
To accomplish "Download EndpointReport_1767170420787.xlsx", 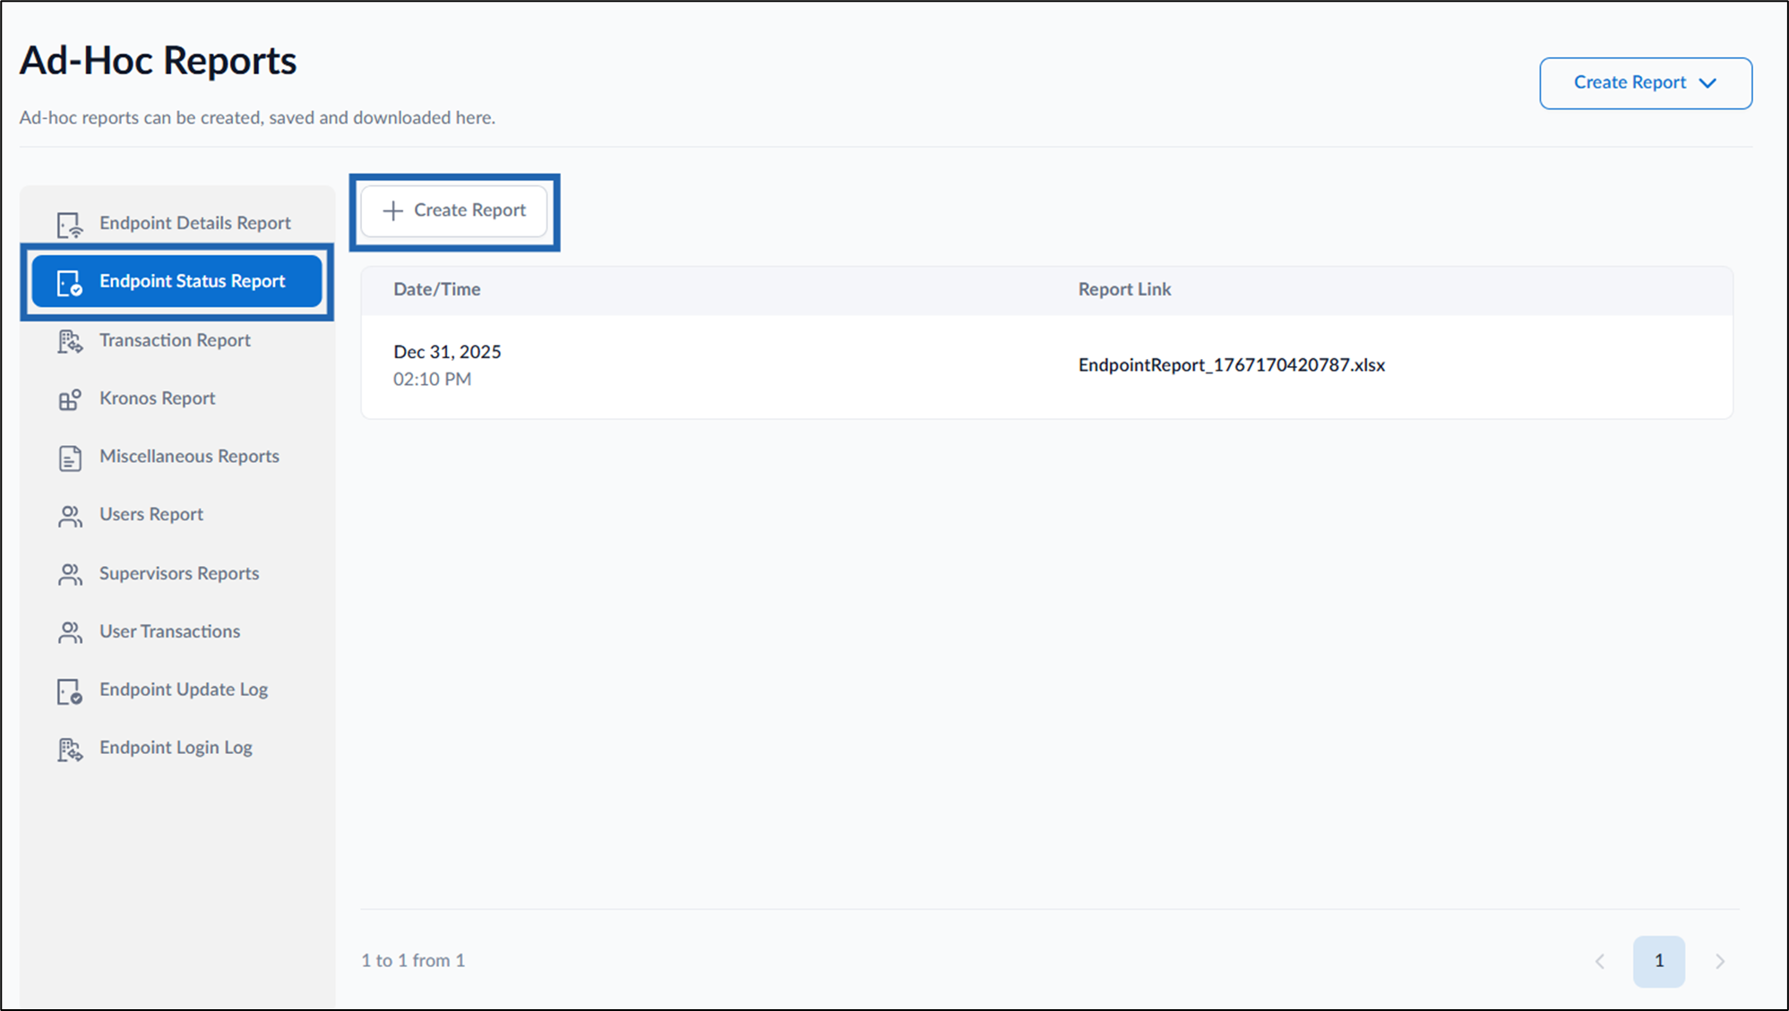I will tap(1231, 365).
